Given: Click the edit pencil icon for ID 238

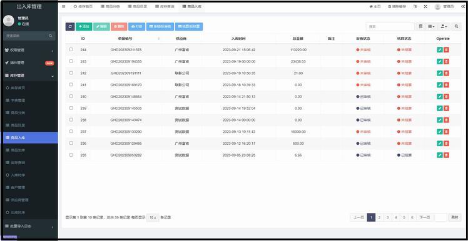Looking at the screenshot, I should (440, 120).
